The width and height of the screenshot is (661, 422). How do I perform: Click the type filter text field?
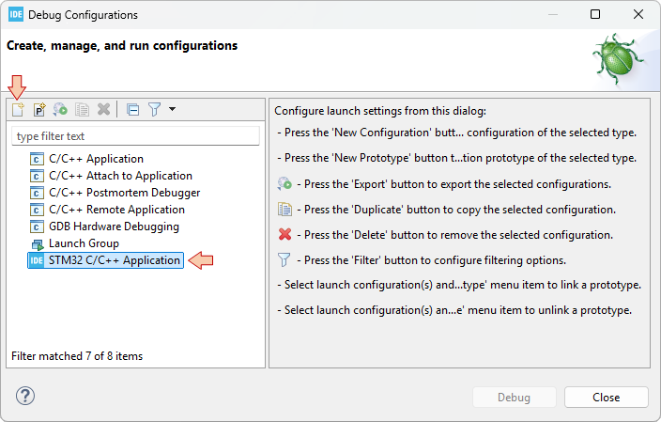tap(135, 136)
